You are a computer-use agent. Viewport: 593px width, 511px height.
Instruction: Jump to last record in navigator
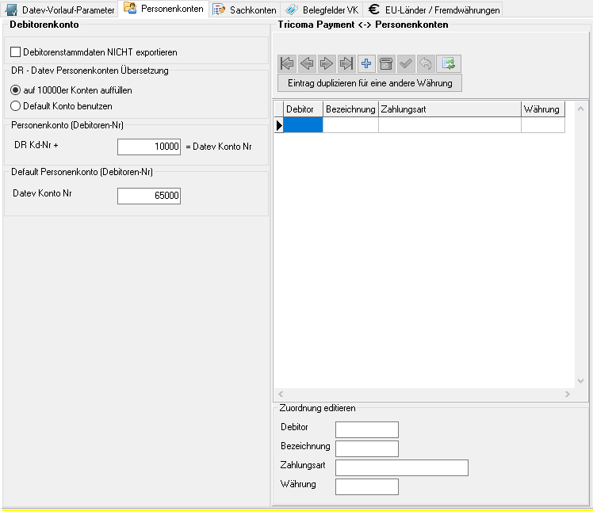coord(346,64)
